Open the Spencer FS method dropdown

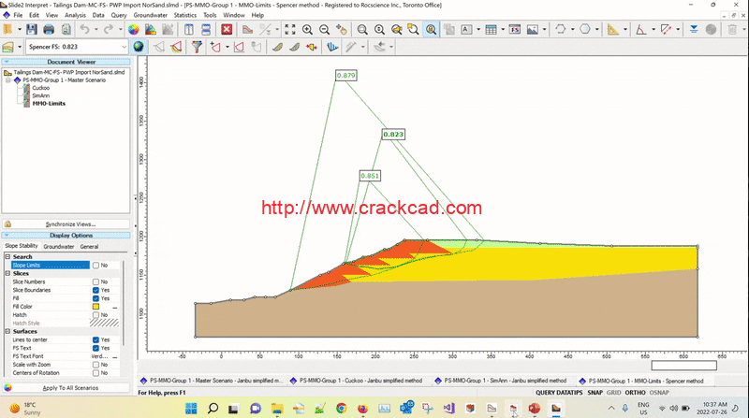124,47
